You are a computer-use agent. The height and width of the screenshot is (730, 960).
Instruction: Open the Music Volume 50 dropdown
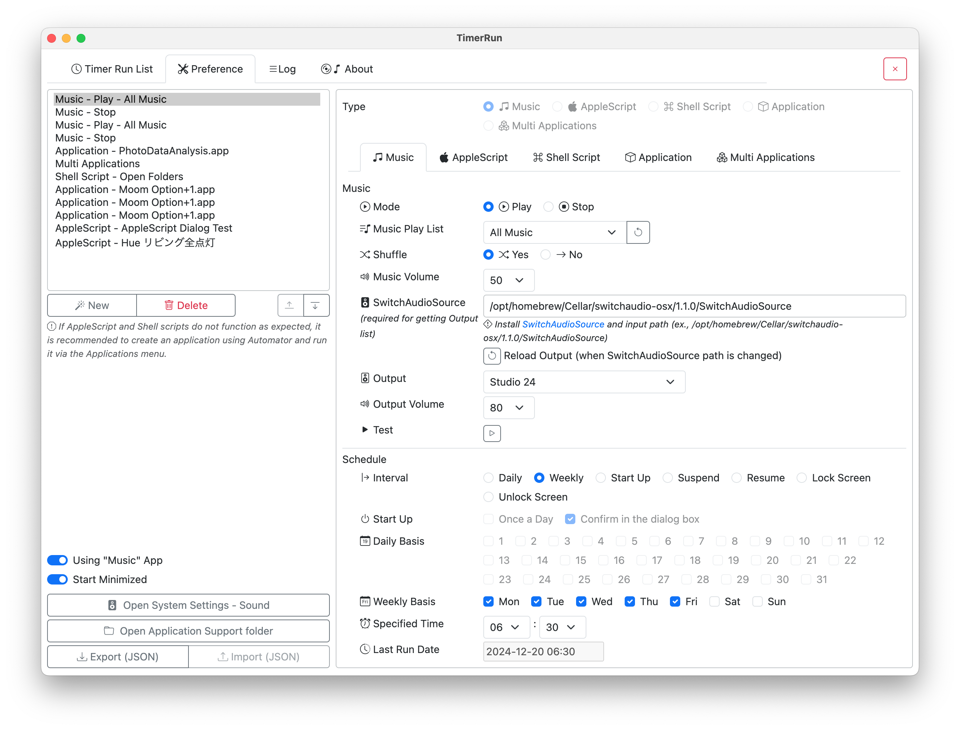(508, 280)
